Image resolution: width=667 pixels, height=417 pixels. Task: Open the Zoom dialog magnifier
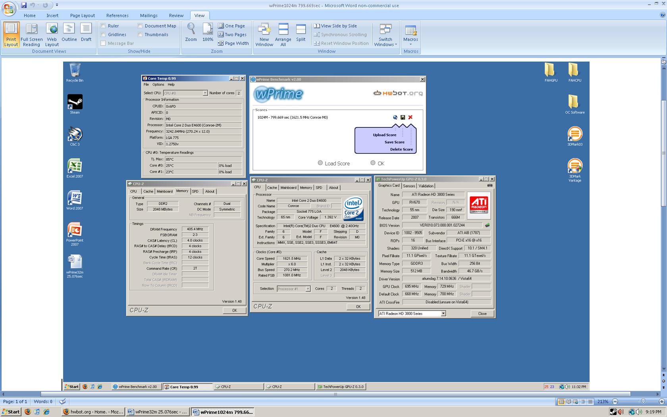191,33
